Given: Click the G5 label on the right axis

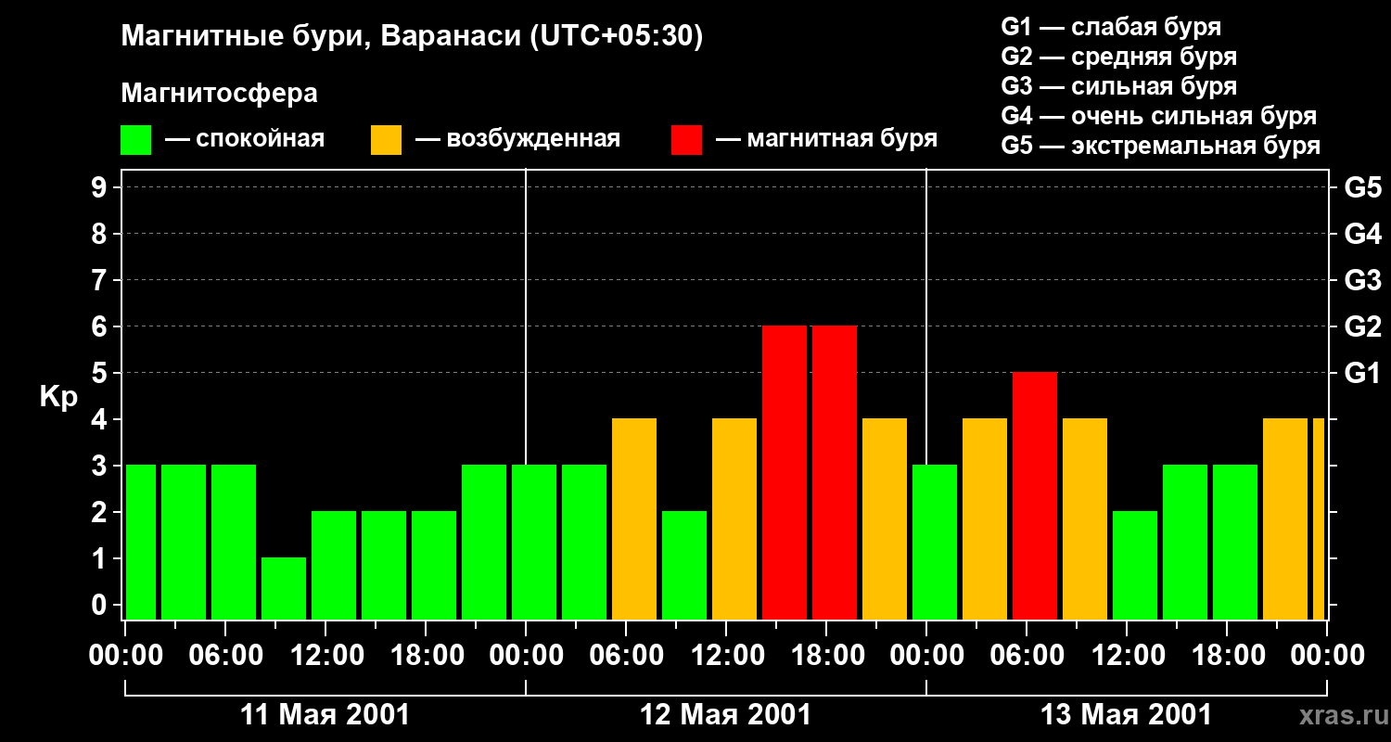Looking at the screenshot, I should tap(1362, 188).
